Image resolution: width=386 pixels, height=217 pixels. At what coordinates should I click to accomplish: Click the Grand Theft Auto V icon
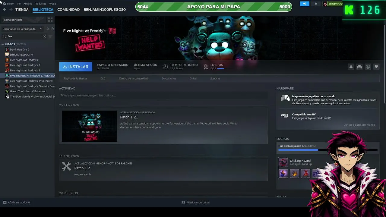tap(7, 91)
